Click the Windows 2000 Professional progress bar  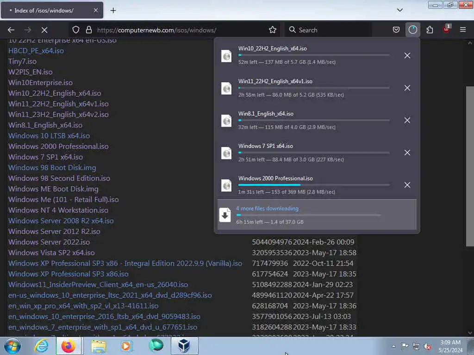(x=314, y=185)
